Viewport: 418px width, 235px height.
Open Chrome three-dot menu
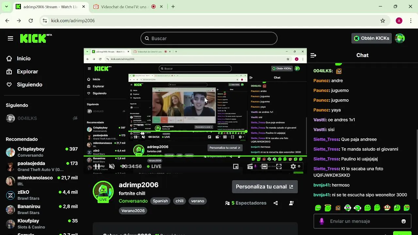click(x=410, y=21)
